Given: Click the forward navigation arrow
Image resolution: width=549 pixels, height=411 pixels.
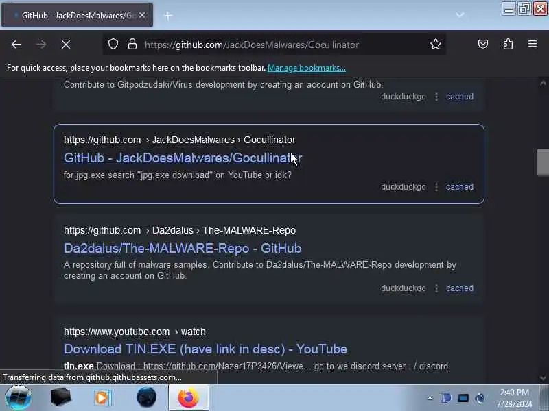Looking at the screenshot, I should 41,45.
